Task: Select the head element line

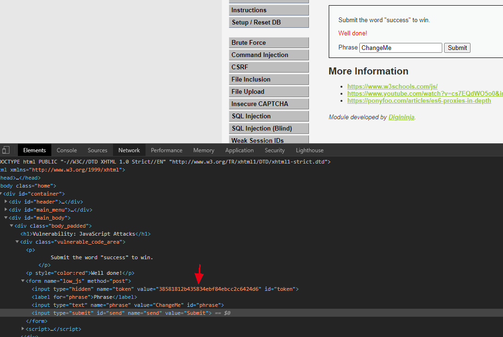Action: 20,178
